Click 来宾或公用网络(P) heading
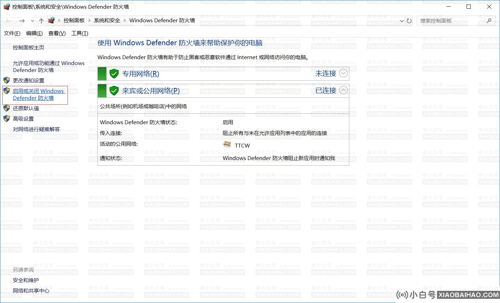500x303 pixels. tap(151, 91)
